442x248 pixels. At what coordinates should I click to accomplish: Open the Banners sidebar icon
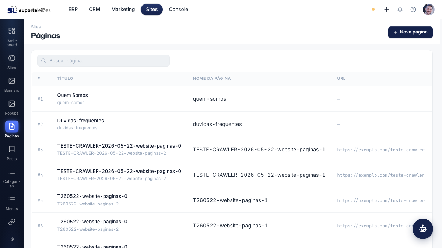tap(12, 81)
